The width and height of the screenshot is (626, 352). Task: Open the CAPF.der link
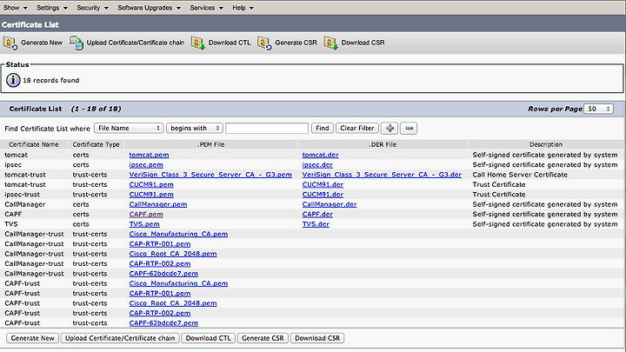tap(317, 215)
